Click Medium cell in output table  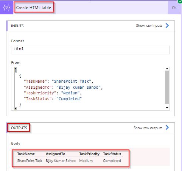(86, 161)
